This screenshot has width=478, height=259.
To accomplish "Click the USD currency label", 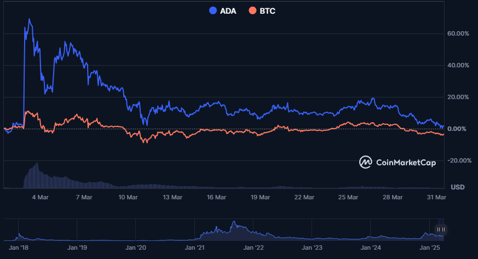I will tap(458, 187).
